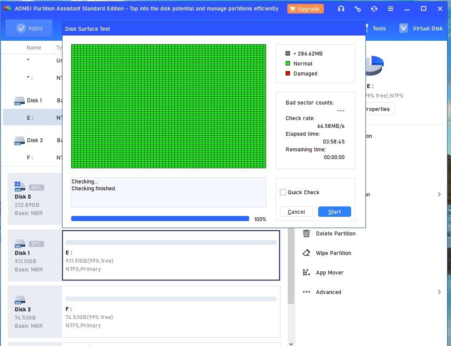Click the red Damaged legend swatch
The image size is (451, 346).
[x=288, y=74]
